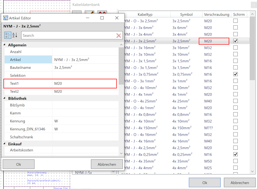The height and width of the screenshot is (189, 257).
Task: Focus the Search input field
Action: pos(67,35)
